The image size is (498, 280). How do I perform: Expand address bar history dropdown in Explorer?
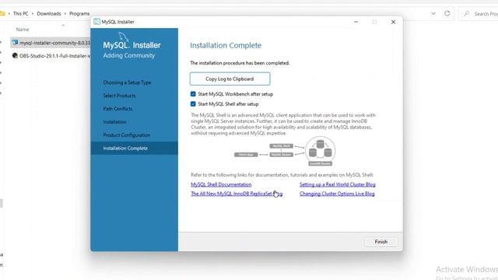coord(433,14)
